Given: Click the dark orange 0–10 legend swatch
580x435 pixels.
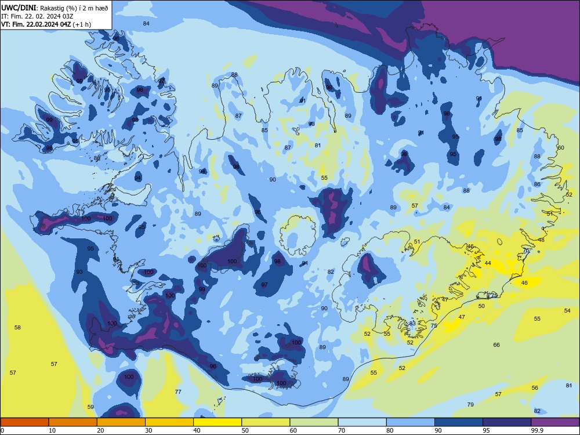Looking at the screenshot, I should pyautogui.click(x=24, y=422).
